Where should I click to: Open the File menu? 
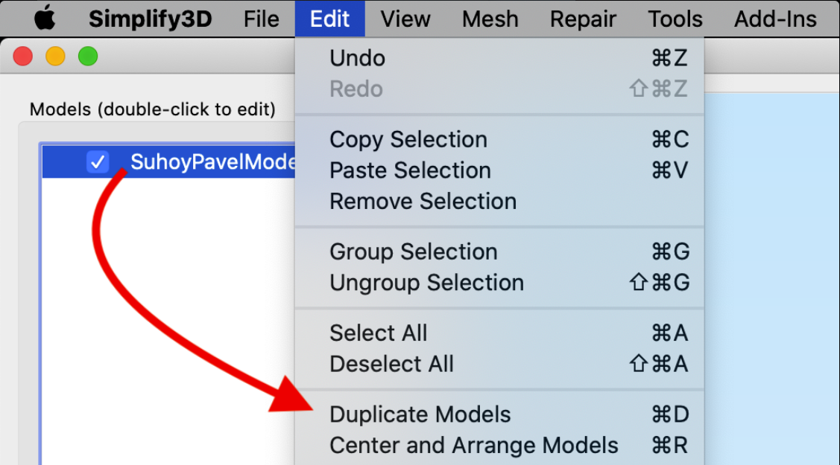point(261,19)
